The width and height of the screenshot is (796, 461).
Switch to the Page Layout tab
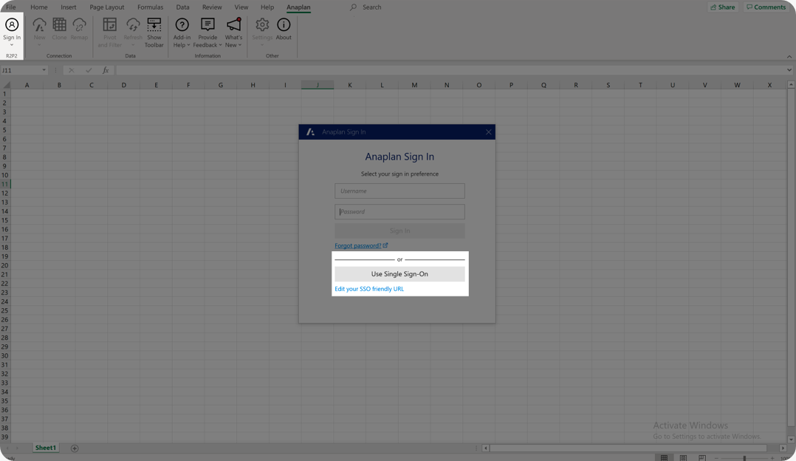tap(106, 7)
